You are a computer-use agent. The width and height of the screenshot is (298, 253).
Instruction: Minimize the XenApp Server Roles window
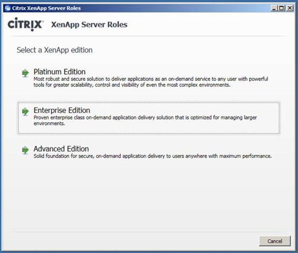[x=274, y=8]
